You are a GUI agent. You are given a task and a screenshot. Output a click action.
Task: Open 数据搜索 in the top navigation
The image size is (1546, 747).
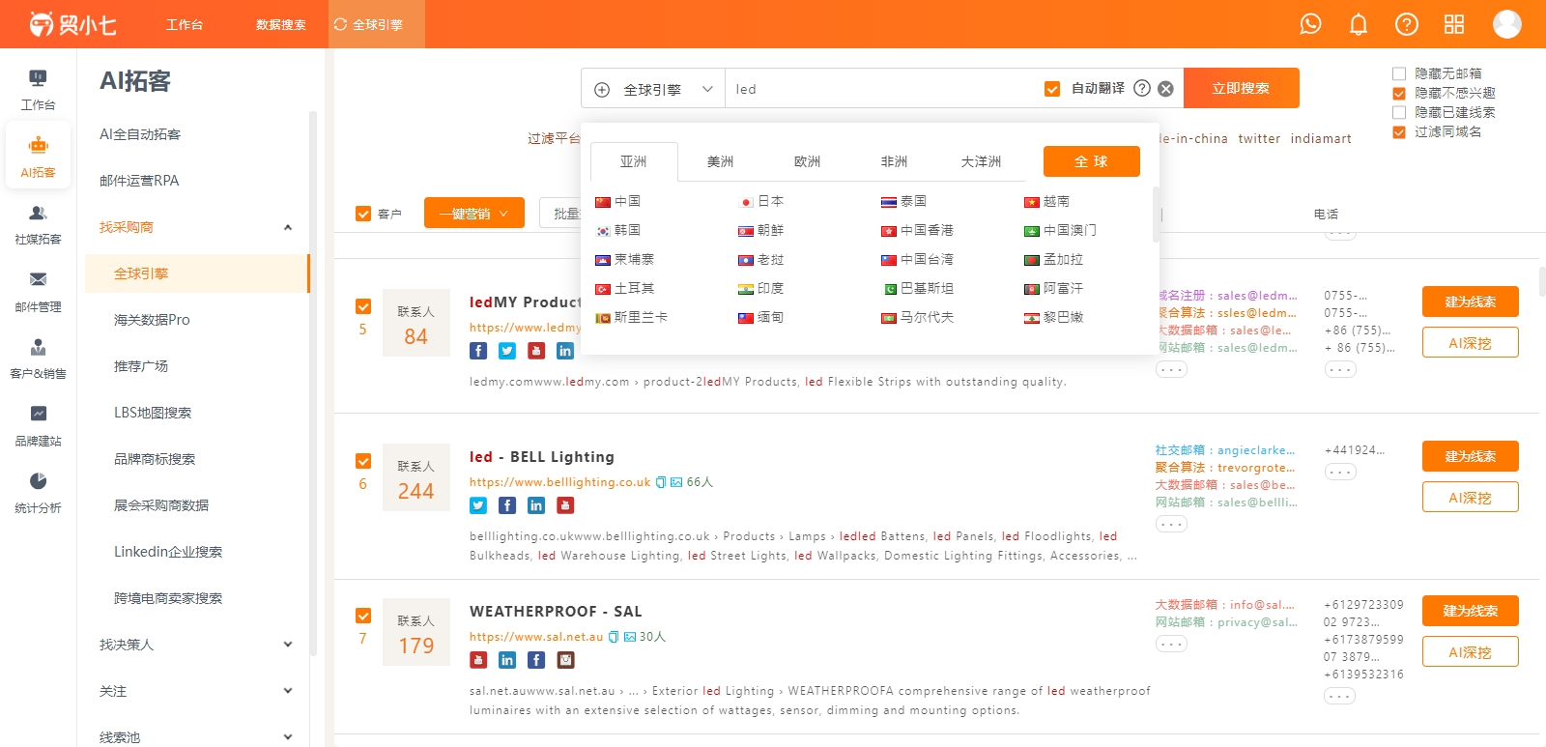point(281,24)
